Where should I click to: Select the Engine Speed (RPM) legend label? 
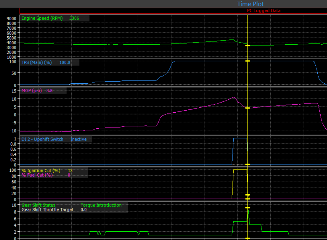[x=42, y=18]
